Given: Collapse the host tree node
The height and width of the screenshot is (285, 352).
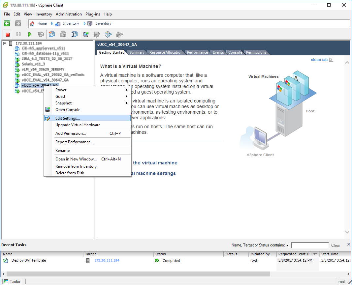Looking at the screenshot, I should pos(5,43).
